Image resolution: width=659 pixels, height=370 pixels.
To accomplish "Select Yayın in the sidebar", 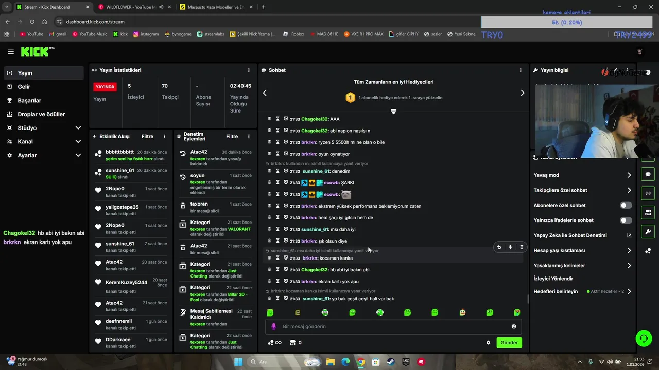I will point(43,73).
